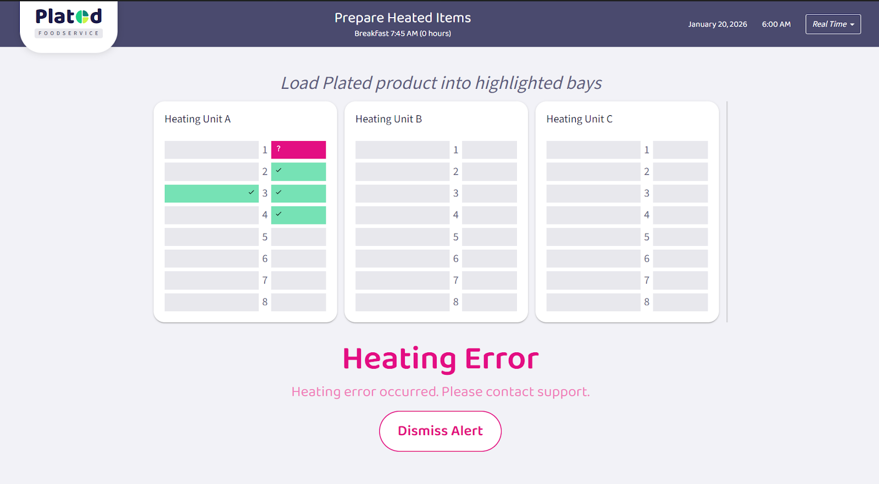Click checkmark in Unit A right bay 2
The height and width of the screenshot is (484, 879).
pyautogui.click(x=279, y=171)
